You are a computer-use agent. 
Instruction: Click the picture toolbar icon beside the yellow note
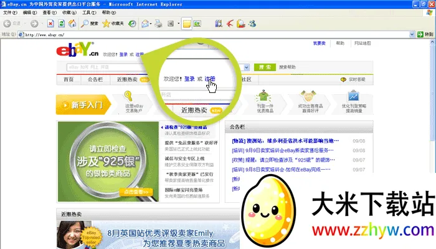point(197,24)
